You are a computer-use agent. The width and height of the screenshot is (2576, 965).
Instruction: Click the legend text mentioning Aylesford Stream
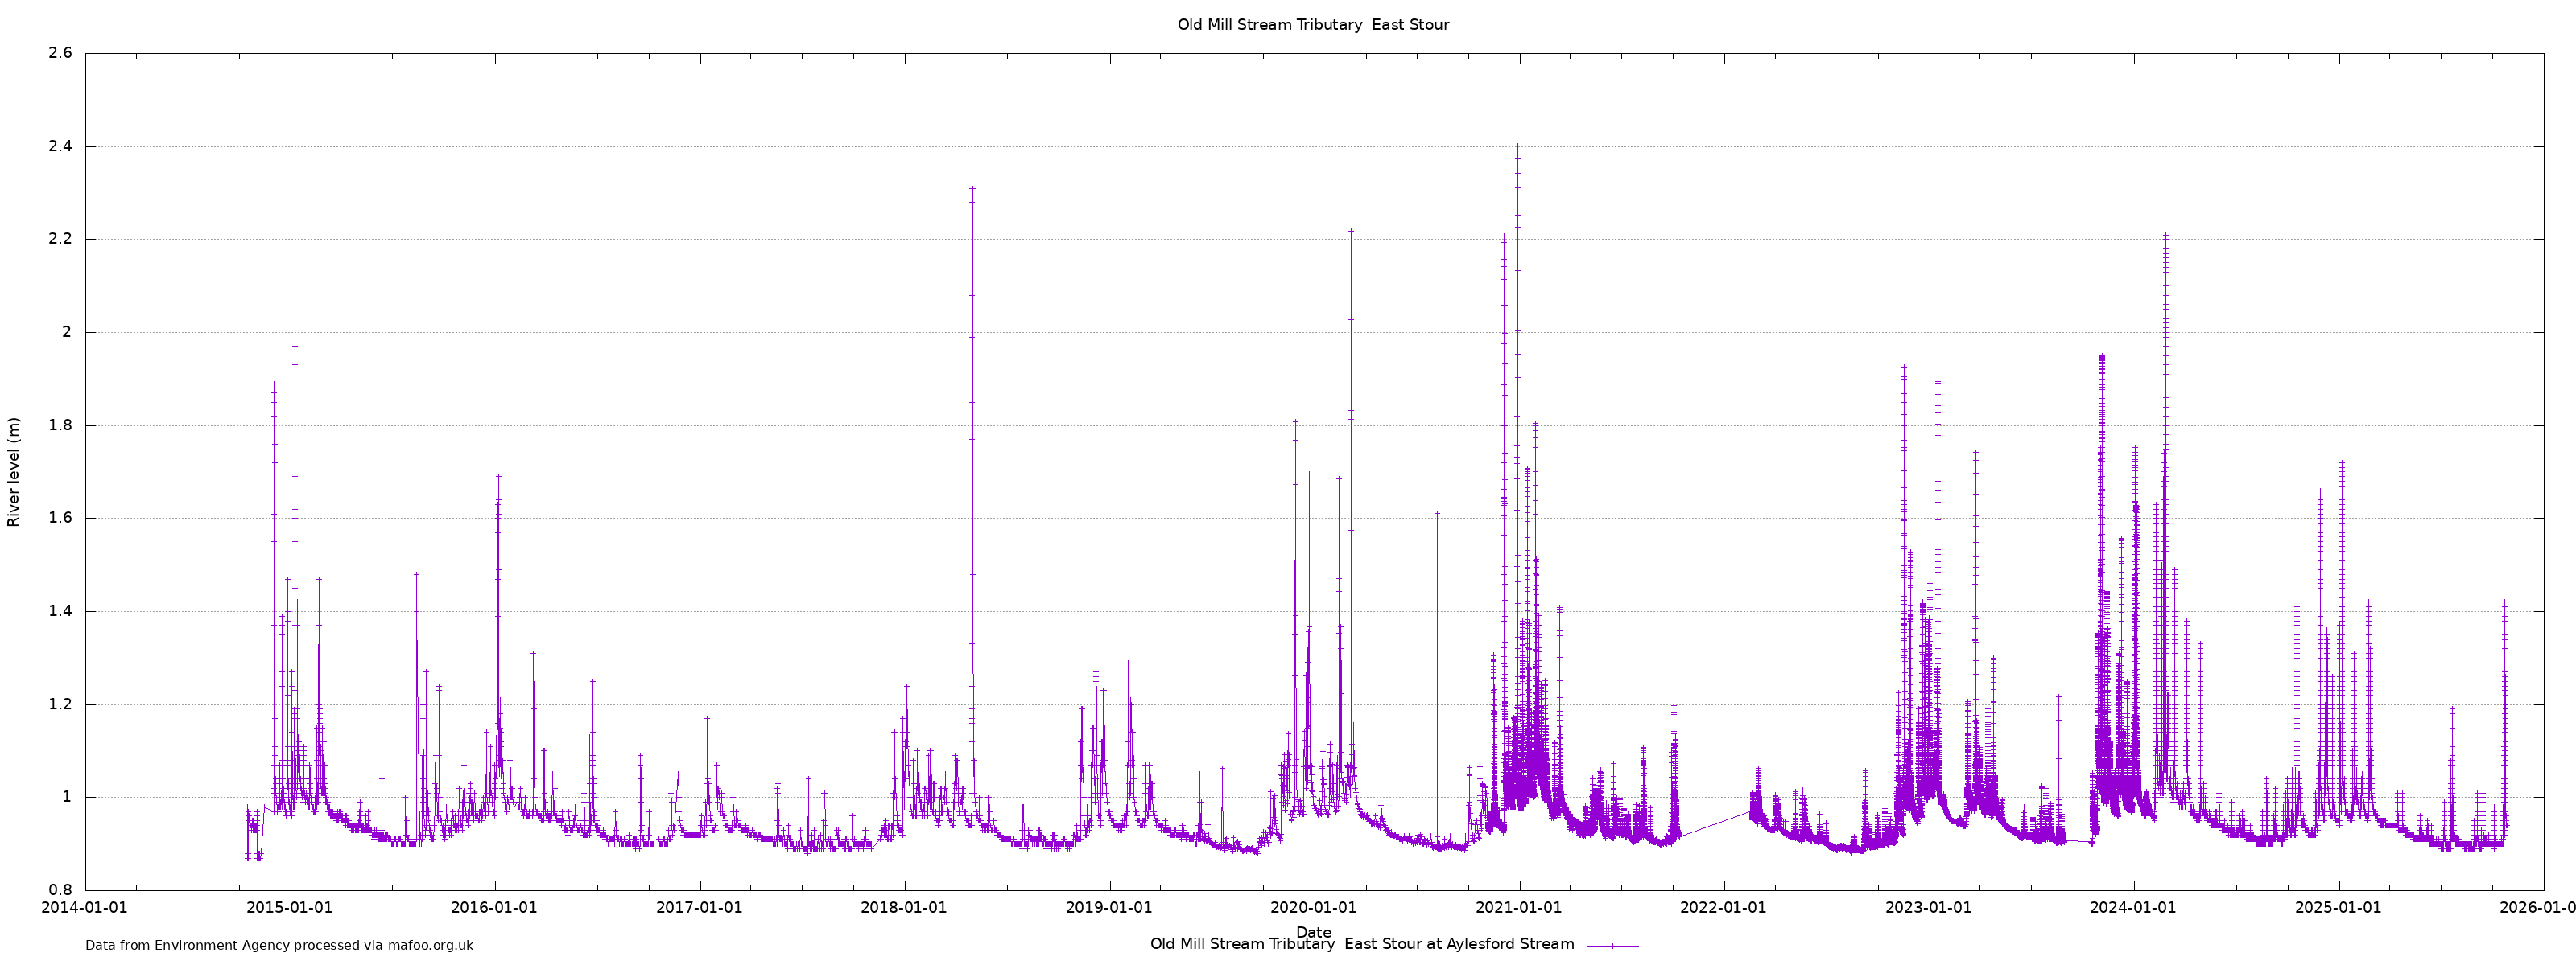coord(1361,944)
